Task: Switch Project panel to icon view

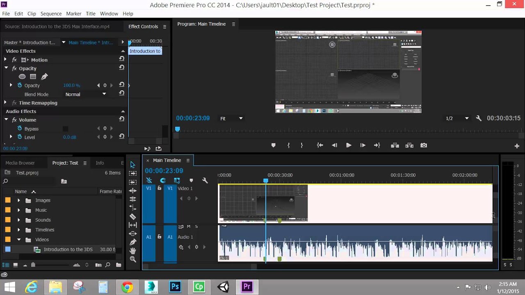Action: click(16, 265)
